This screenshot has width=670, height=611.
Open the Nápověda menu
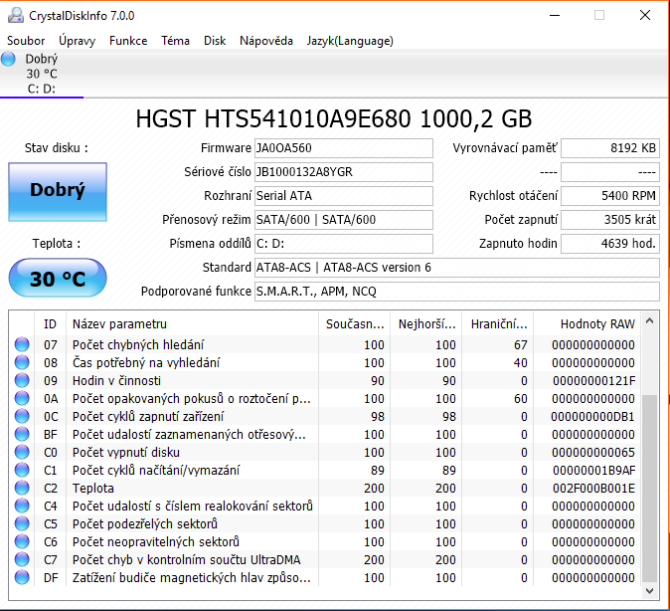[x=266, y=41]
